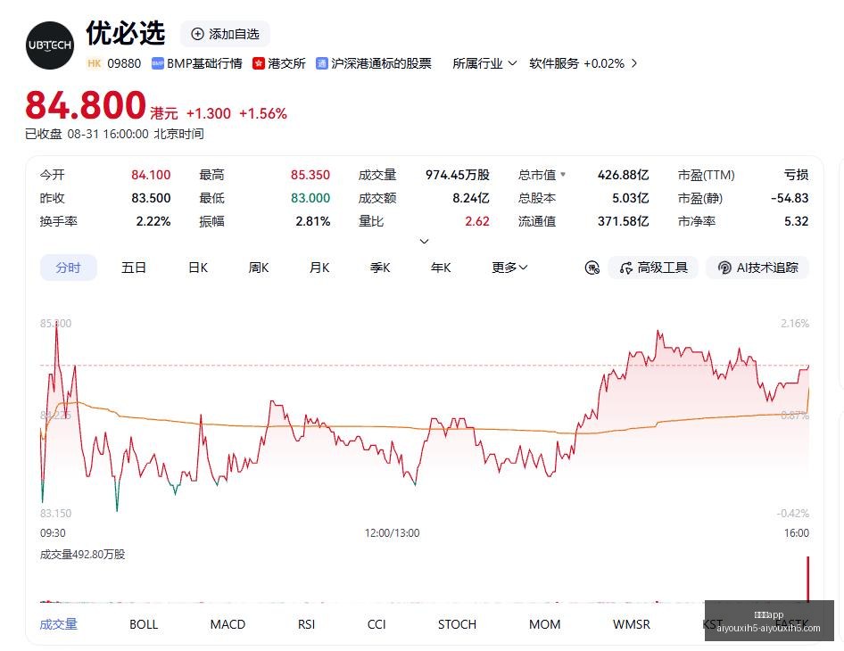Screen dimensions: 844x651
Task: Switch to 季K chart tab
Action: coord(380,268)
